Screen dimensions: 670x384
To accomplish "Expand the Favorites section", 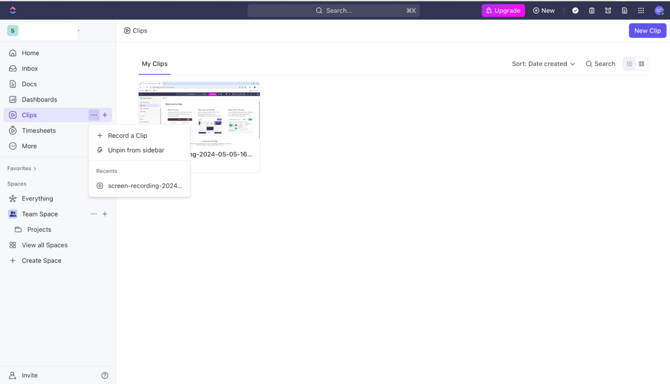I will click(x=22, y=168).
